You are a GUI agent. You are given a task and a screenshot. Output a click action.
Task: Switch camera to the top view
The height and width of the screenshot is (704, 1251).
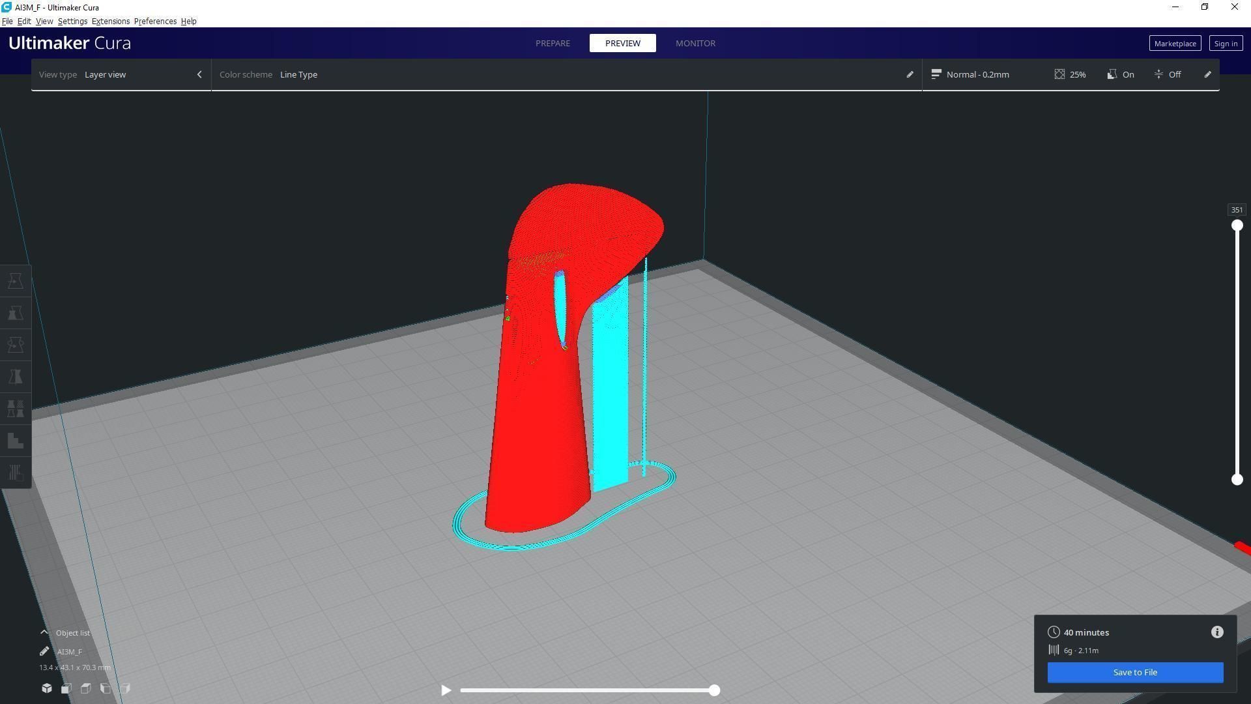tap(86, 688)
